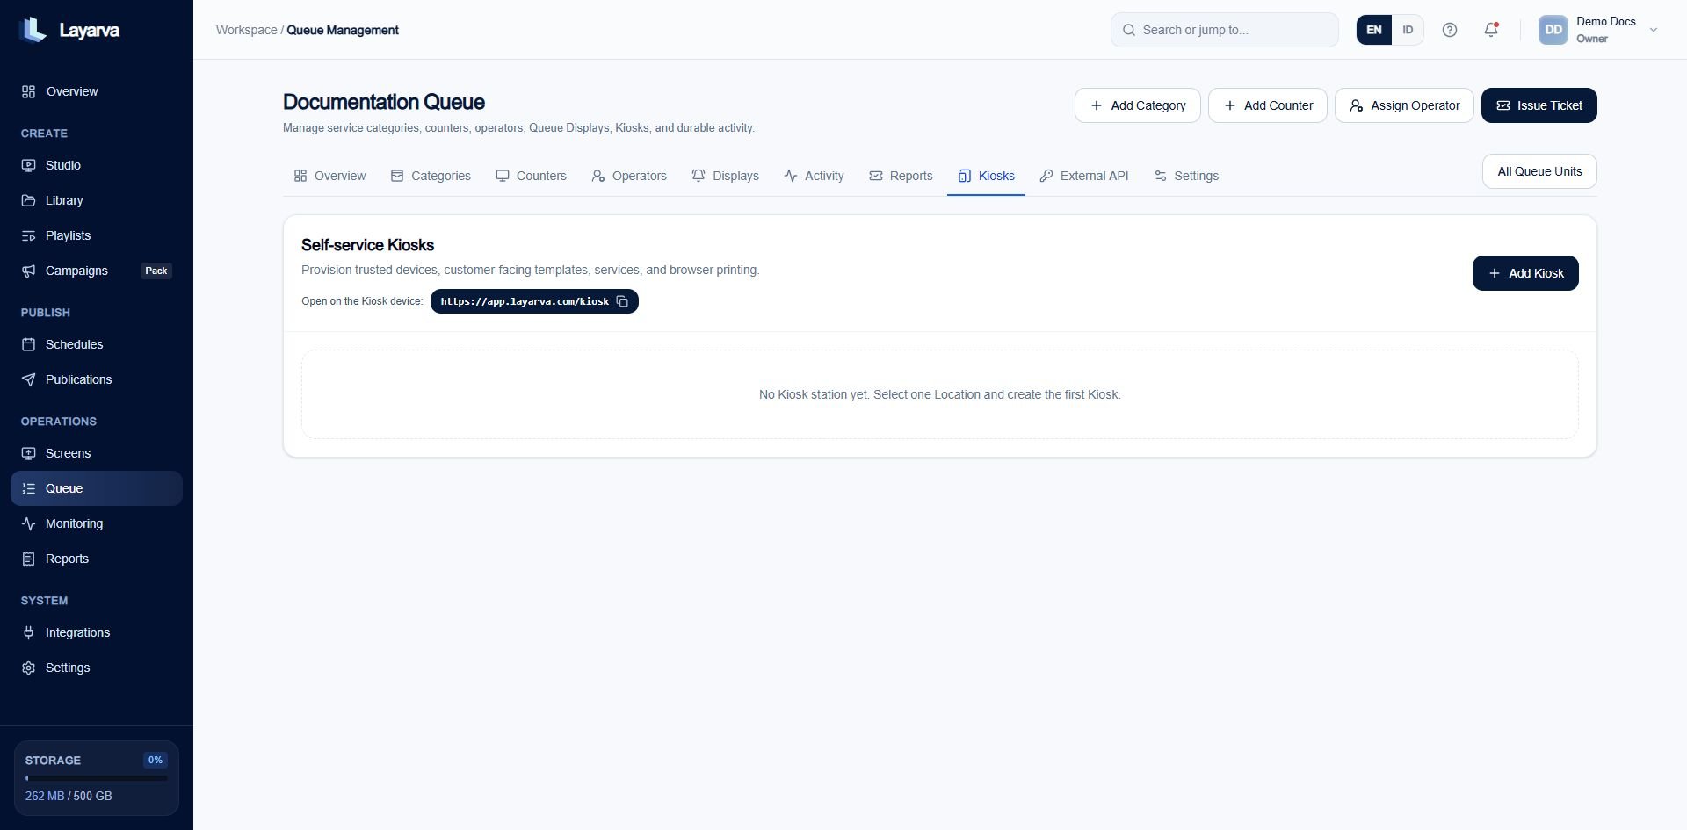Open Reports in the sidebar

97,559
